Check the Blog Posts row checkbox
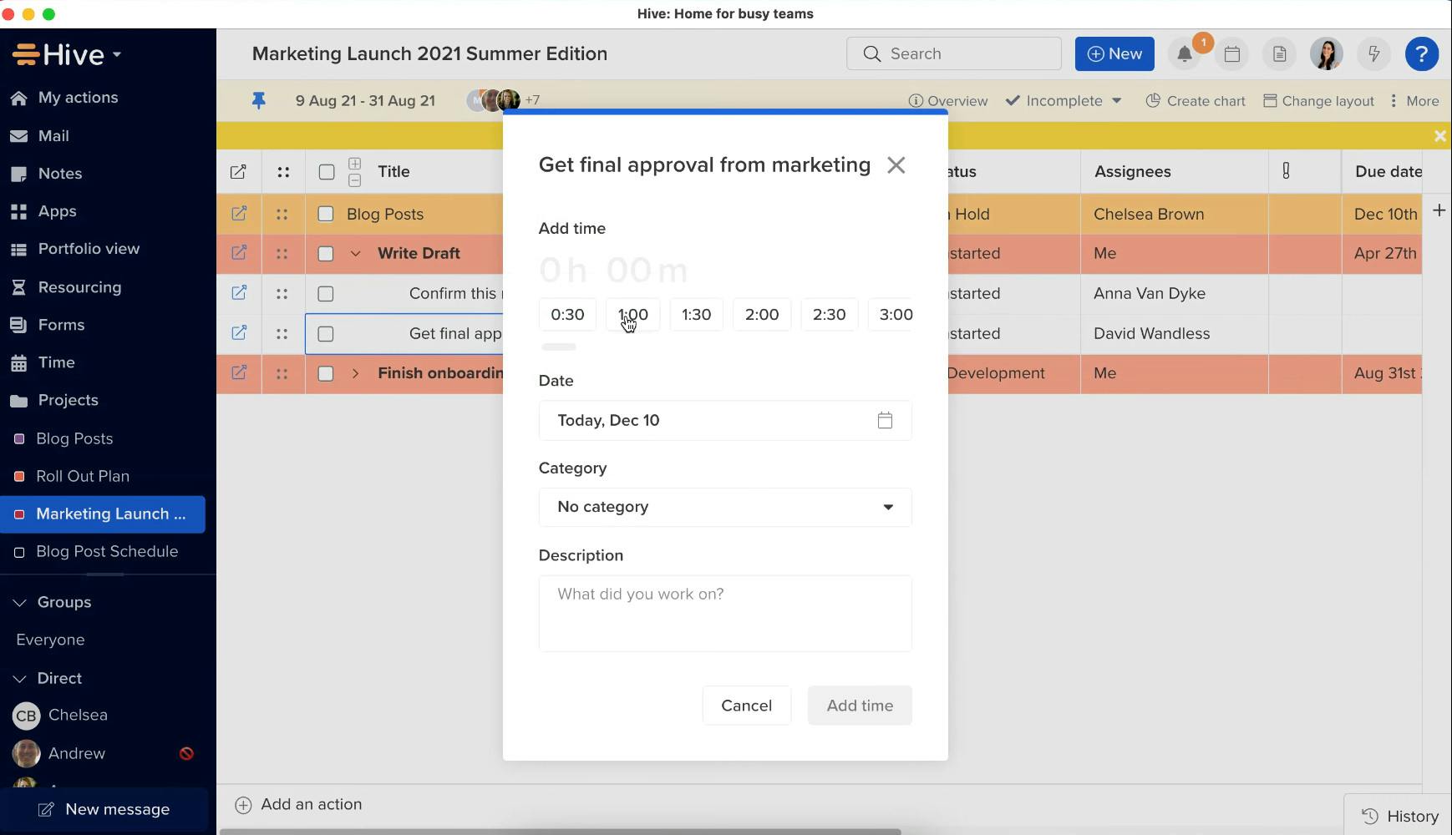The image size is (1452, 835). (x=326, y=215)
